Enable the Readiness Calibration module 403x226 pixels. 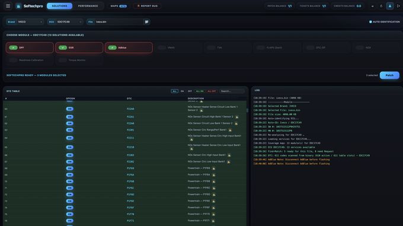coord(14,60)
